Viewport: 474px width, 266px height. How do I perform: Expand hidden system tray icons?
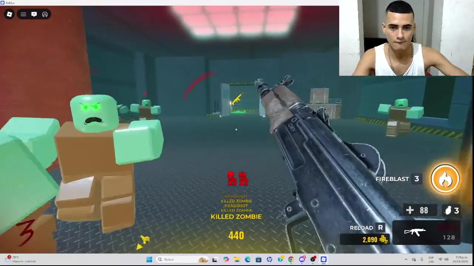(406, 259)
